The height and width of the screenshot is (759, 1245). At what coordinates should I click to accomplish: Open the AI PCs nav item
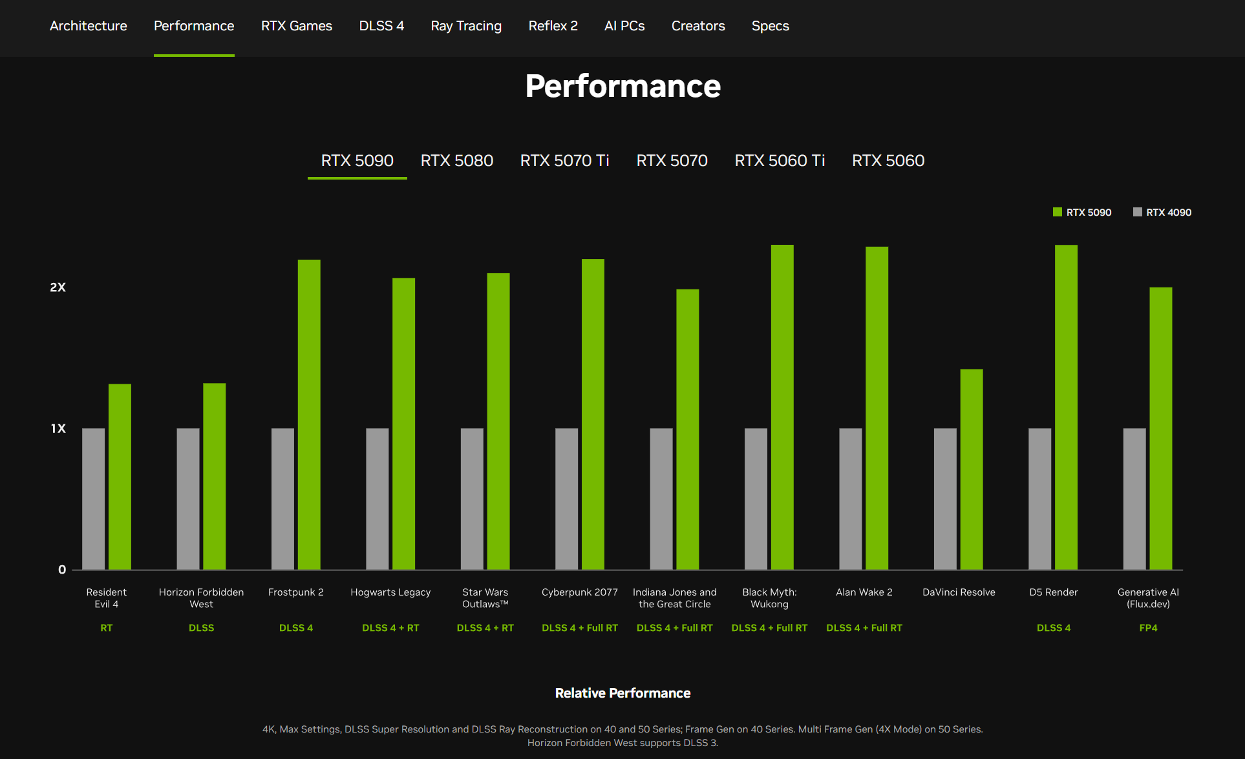tap(624, 26)
